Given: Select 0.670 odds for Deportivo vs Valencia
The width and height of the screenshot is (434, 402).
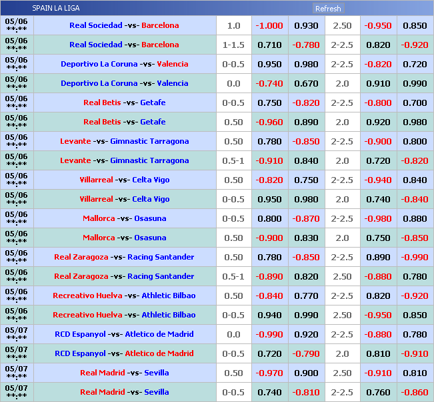Looking at the screenshot, I should 306,84.
